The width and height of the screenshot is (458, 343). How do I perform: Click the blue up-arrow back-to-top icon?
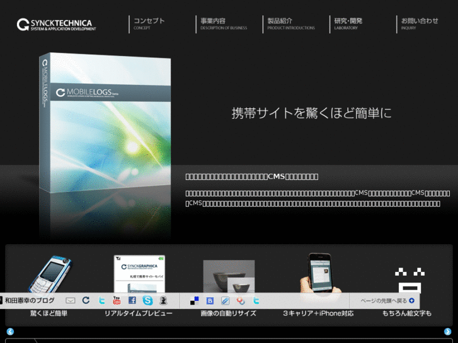point(411,300)
